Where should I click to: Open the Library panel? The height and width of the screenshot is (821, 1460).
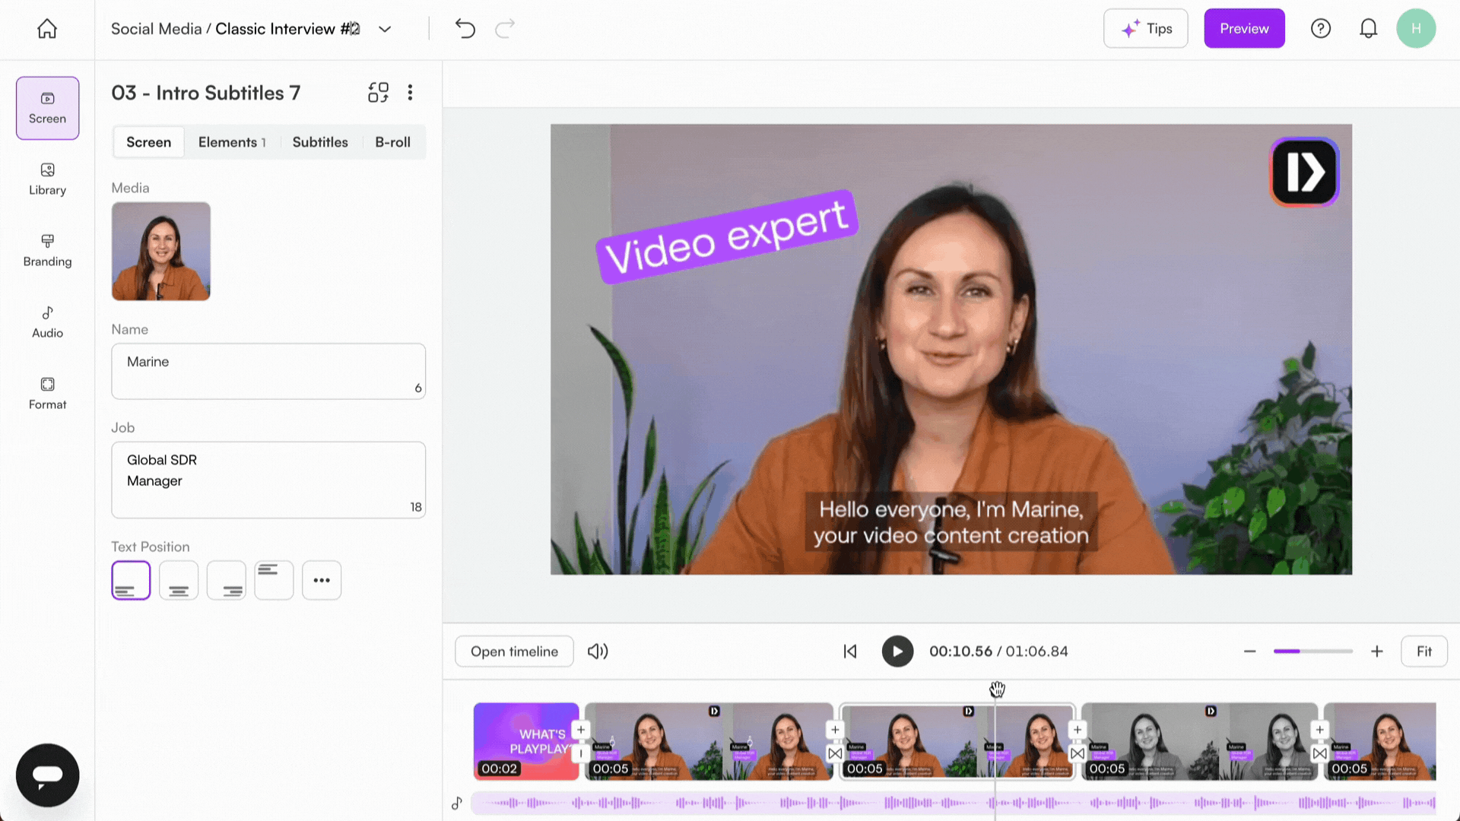pos(46,179)
